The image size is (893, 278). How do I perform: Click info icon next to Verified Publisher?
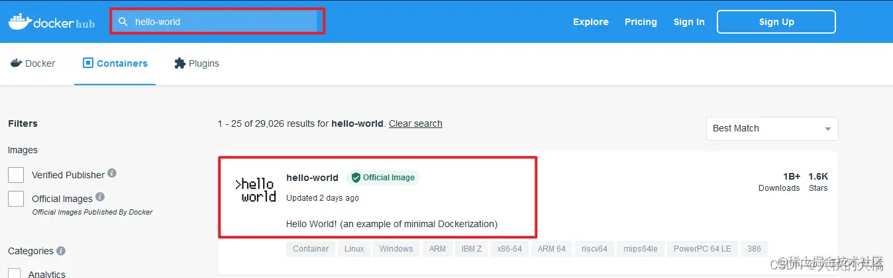(x=112, y=173)
